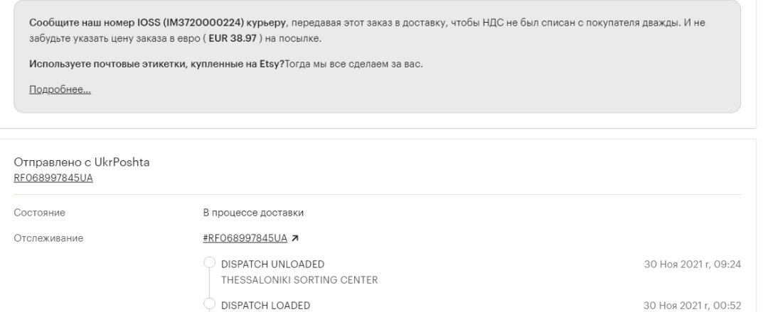Select the DISPATCH LOADED timeline circle
Screen dimensions: 768x312
209,303
